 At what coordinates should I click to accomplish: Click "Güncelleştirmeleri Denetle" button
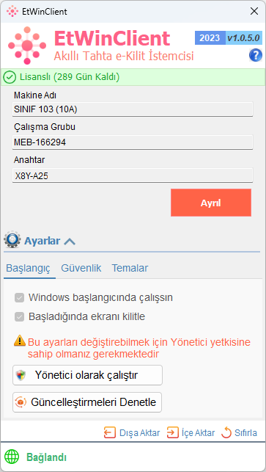(x=87, y=402)
